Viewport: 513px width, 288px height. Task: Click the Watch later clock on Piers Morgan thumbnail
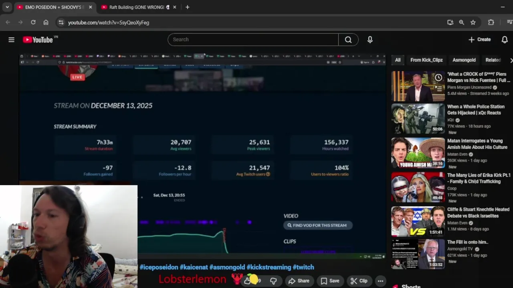click(x=438, y=78)
